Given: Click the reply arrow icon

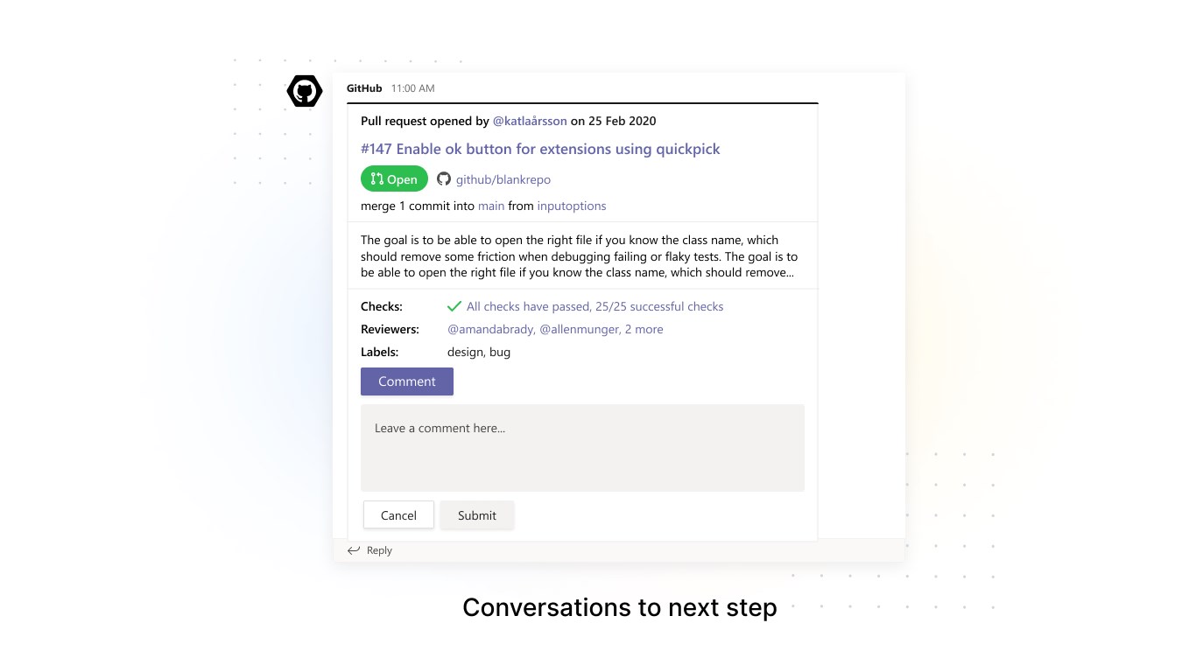Looking at the screenshot, I should click(354, 550).
